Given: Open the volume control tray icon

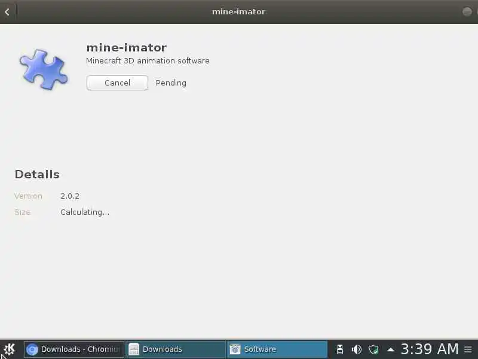Looking at the screenshot, I should tap(356, 349).
